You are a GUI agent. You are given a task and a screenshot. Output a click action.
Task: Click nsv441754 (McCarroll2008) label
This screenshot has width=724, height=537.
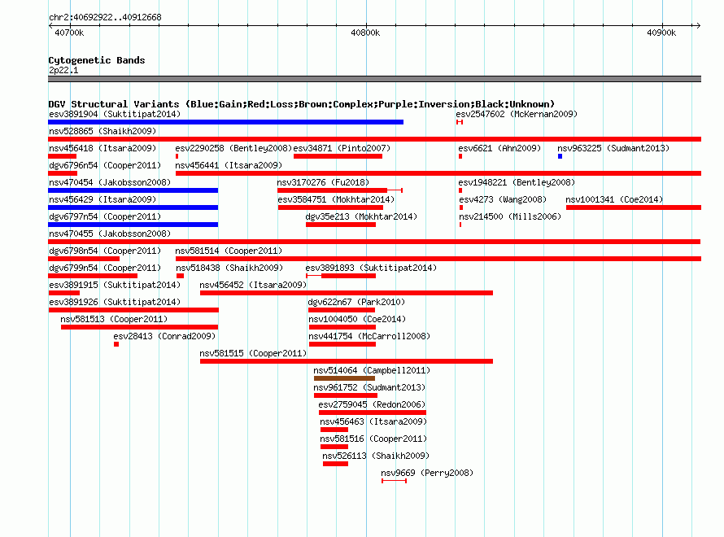click(369, 336)
